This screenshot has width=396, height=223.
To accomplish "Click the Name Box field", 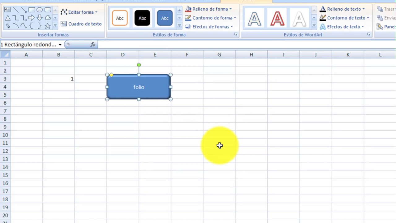I will (28, 45).
